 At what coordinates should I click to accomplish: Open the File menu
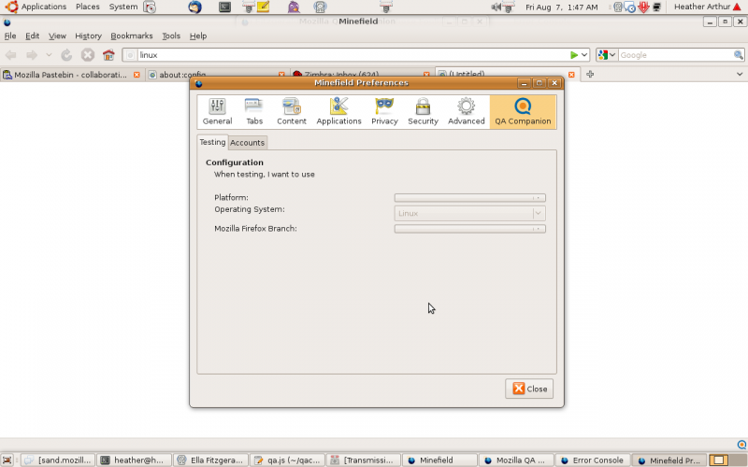coord(10,35)
